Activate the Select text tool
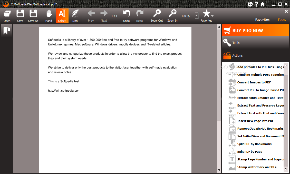Screen dimensions: 290x174 click(62, 16)
